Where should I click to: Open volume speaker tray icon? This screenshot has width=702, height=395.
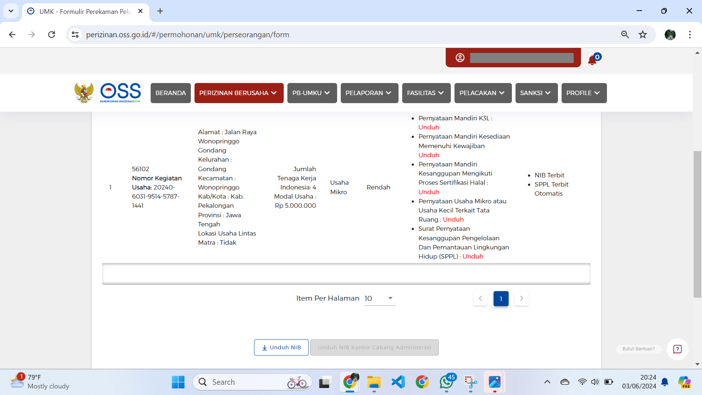point(595,382)
